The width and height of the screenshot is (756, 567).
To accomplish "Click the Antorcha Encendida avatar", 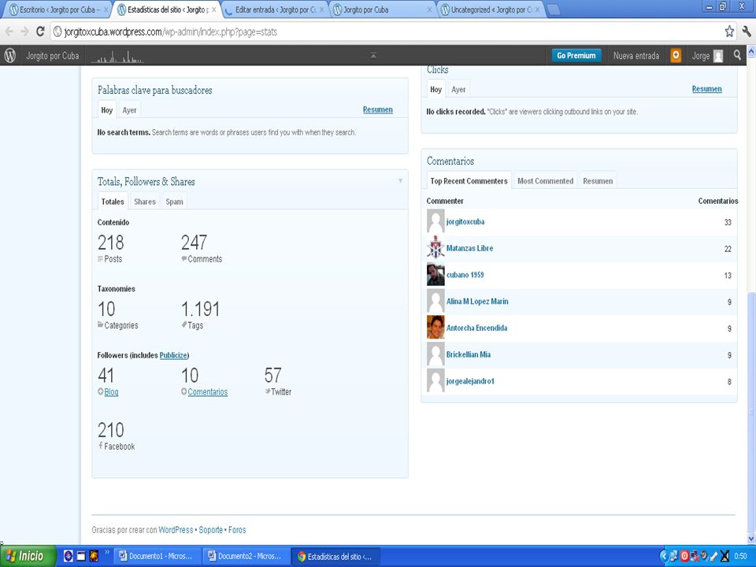I will 435,328.
